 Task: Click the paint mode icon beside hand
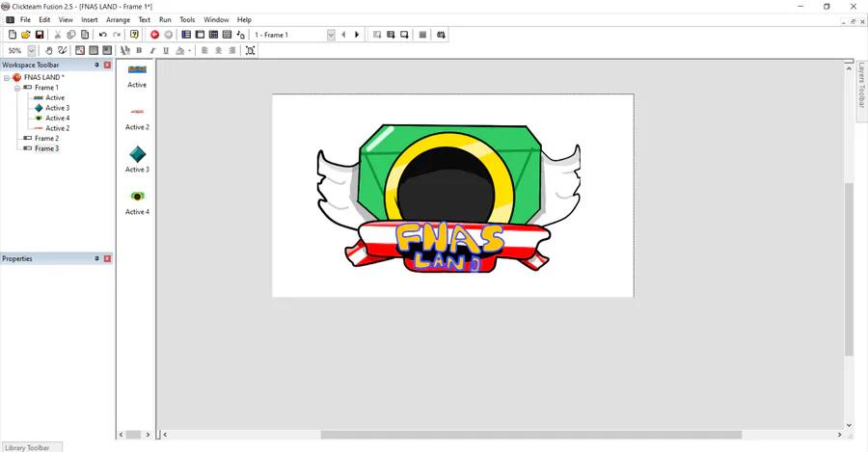62,50
